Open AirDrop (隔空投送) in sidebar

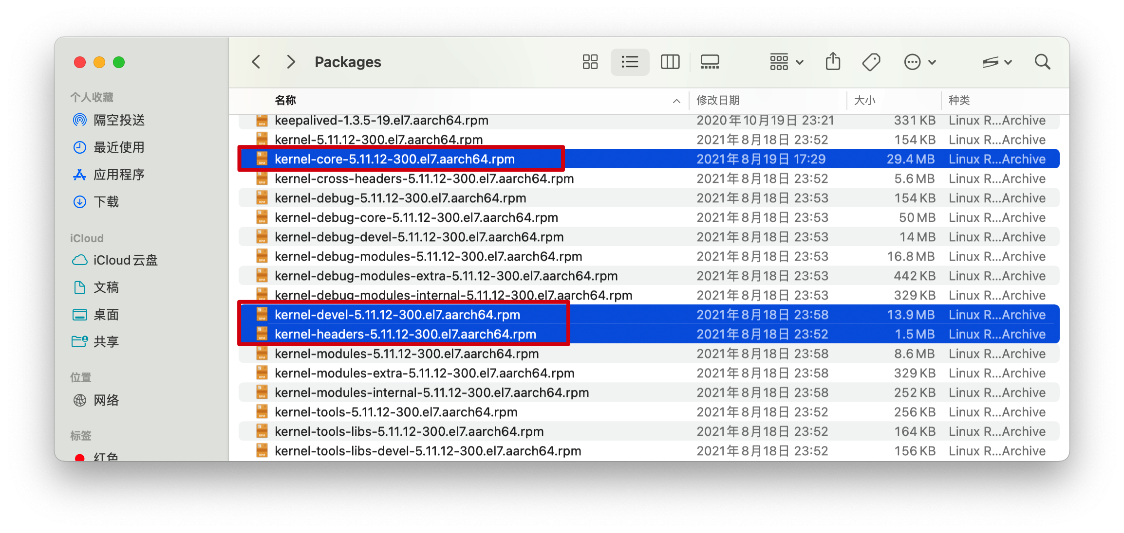119,120
